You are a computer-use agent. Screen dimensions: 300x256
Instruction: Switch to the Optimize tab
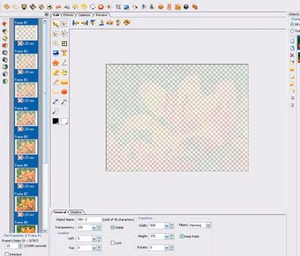84,15
